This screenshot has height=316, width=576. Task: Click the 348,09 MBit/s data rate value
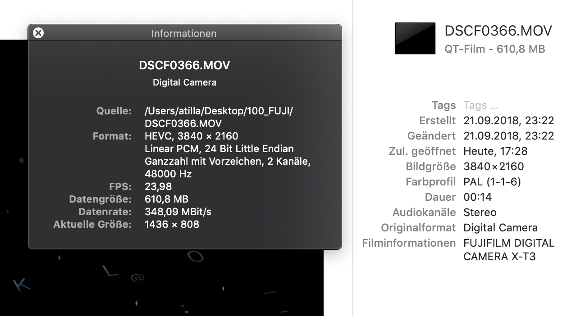click(x=178, y=212)
